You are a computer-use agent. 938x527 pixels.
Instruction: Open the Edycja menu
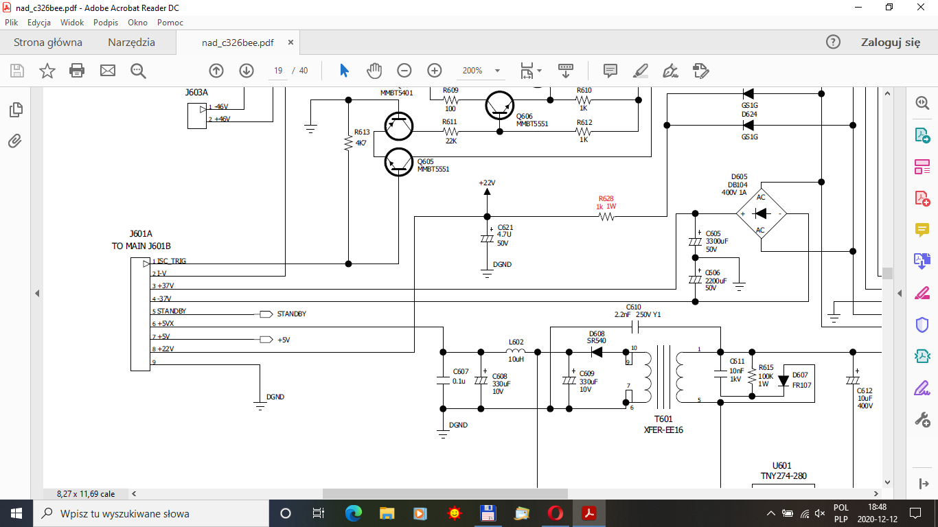coord(39,23)
